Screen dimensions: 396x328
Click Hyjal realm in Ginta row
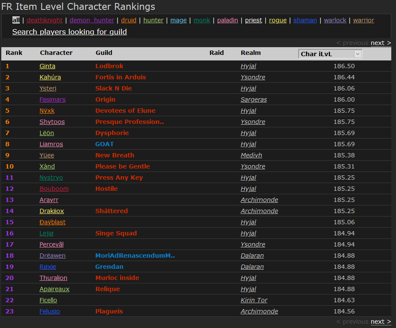248,66
